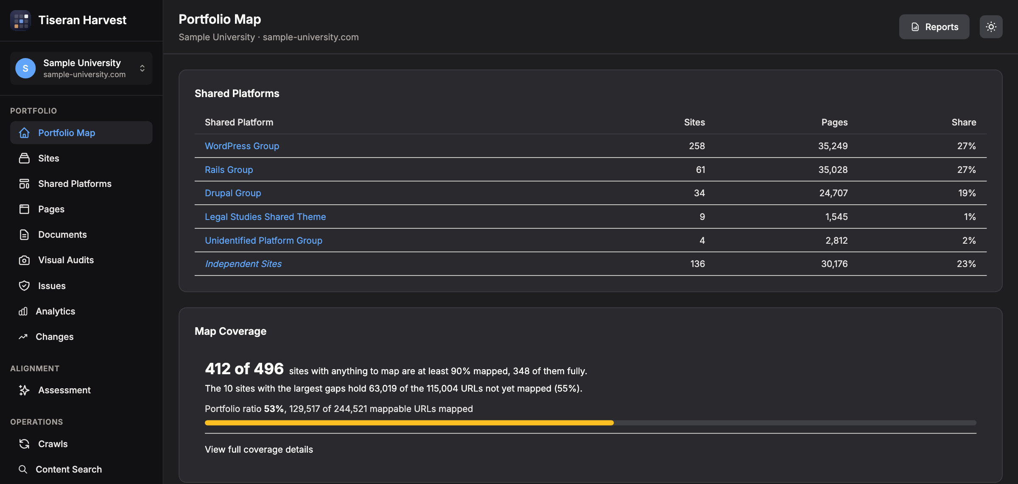The height and width of the screenshot is (484, 1018).
Task: Open the Independent Sites link
Action: [243, 264]
